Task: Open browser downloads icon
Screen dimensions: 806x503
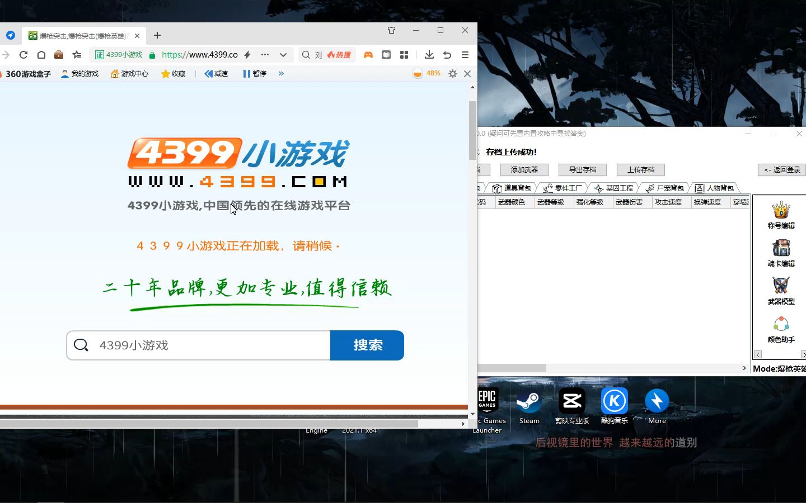Action: 429,55
